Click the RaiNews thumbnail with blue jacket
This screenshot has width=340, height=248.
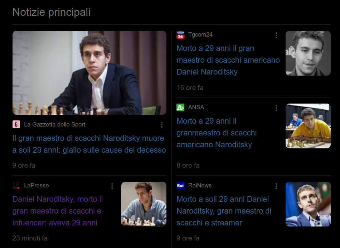[308, 204]
